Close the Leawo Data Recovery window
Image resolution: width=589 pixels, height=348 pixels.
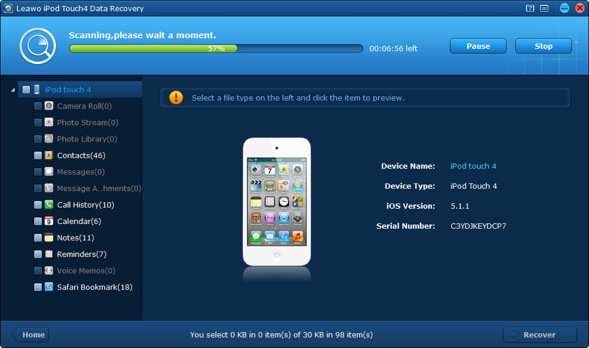tap(580, 8)
